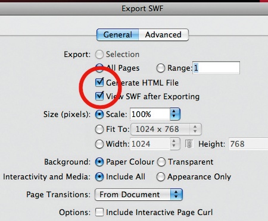Toggle the constrain proportions link icon
The image size is (268, 221).
tap(189, 144)
